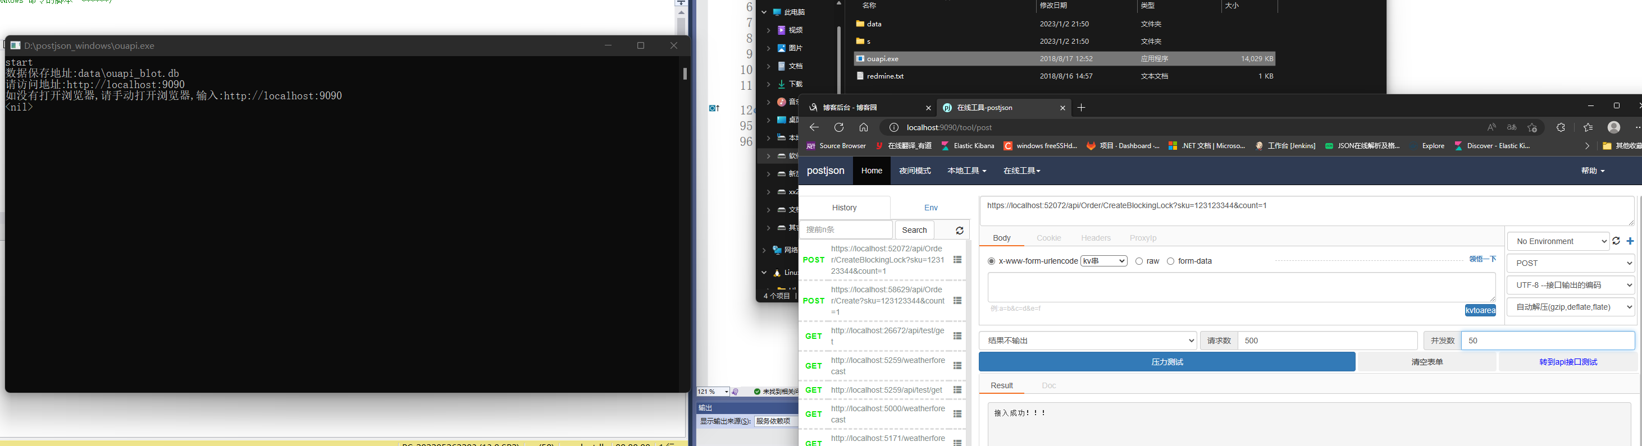Open menu icon for CreateBlockingLock history entry
Screen dimensions: 1642x446
tap(957, 260)
